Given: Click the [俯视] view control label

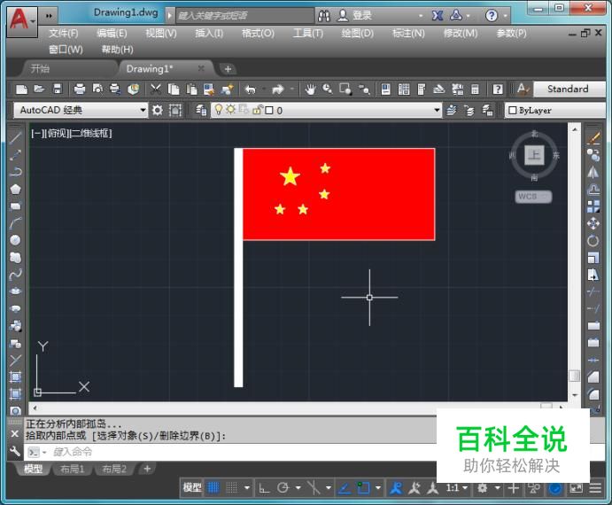Looking at the screenshot, I should click(x=56, y=133).
